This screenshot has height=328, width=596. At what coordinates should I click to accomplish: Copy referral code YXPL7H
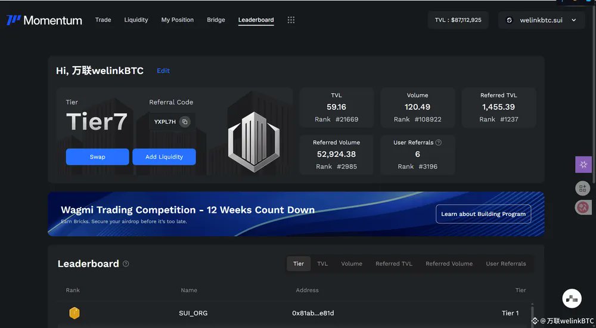click(185, 122)
